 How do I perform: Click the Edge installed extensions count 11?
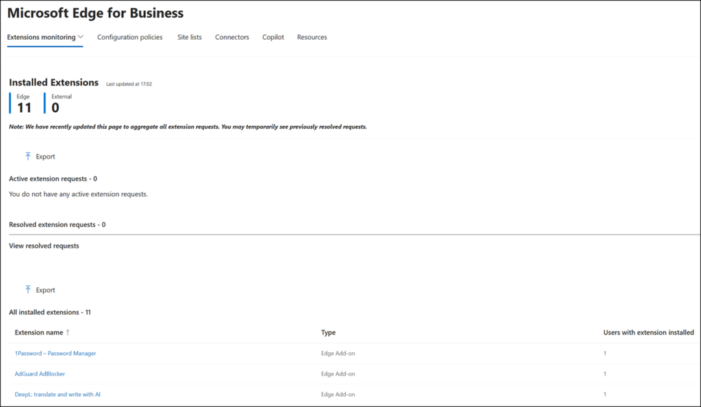point(24,107)
